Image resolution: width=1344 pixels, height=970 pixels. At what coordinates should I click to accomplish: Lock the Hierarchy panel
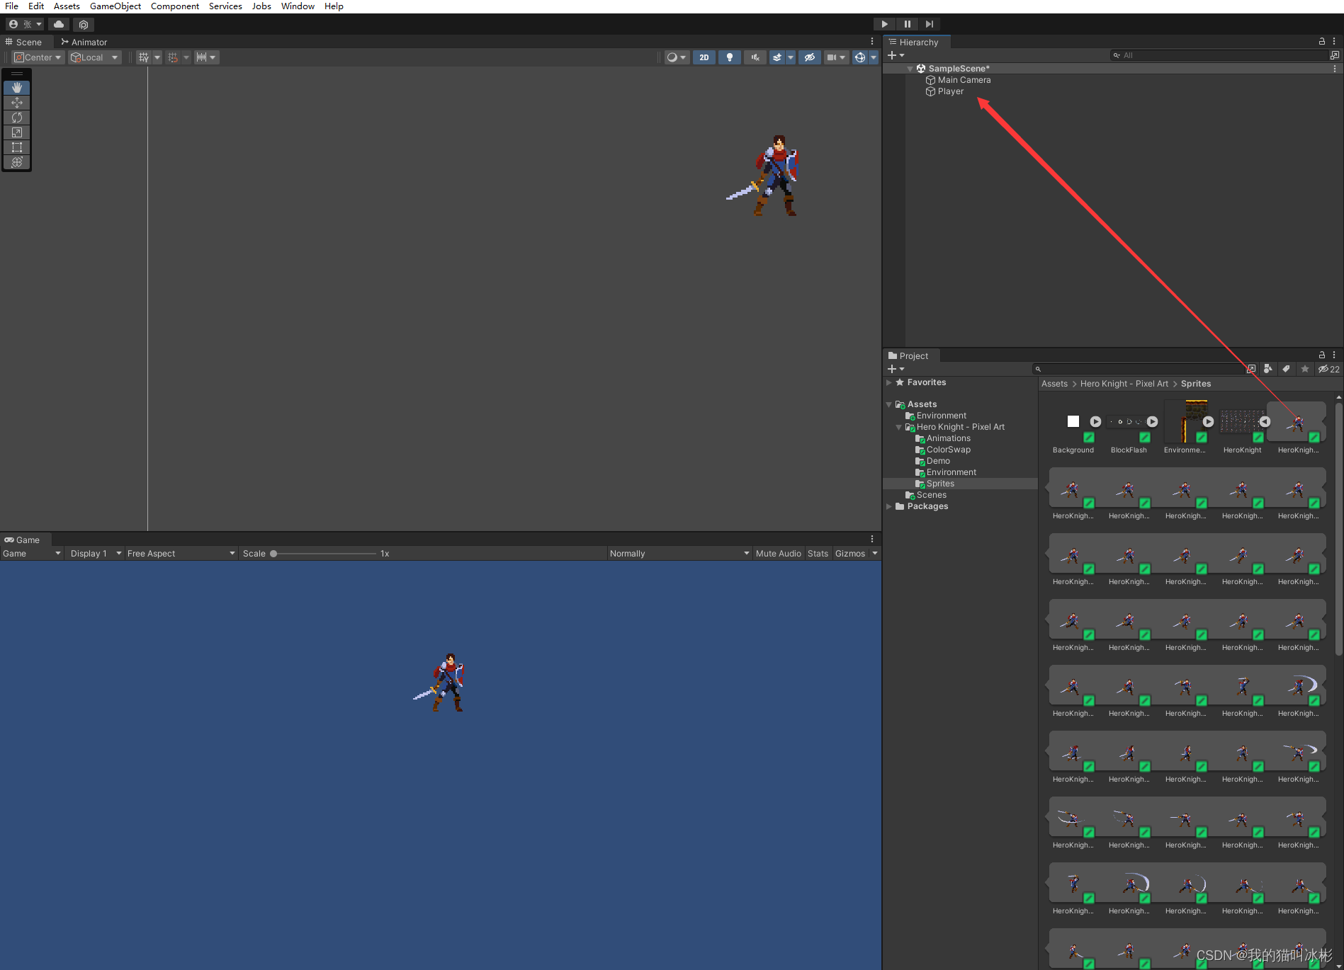point(1321,42)
